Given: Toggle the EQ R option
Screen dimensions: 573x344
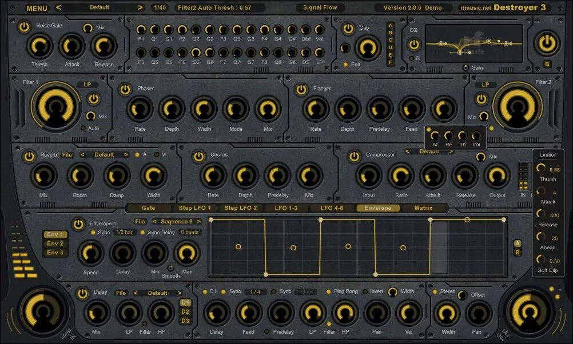Looking at the screenshot, I should point(412,58).
